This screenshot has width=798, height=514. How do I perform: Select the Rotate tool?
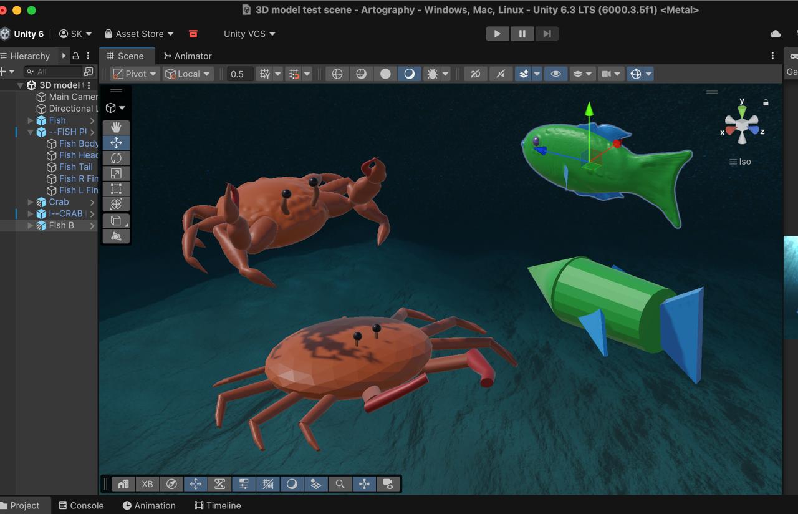(116, 158)
